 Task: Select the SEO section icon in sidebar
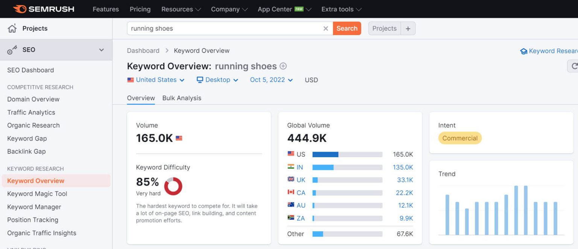point(12,49)
